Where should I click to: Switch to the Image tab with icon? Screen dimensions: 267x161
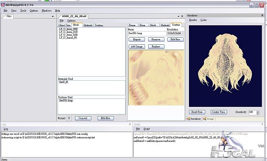(208, 119)
